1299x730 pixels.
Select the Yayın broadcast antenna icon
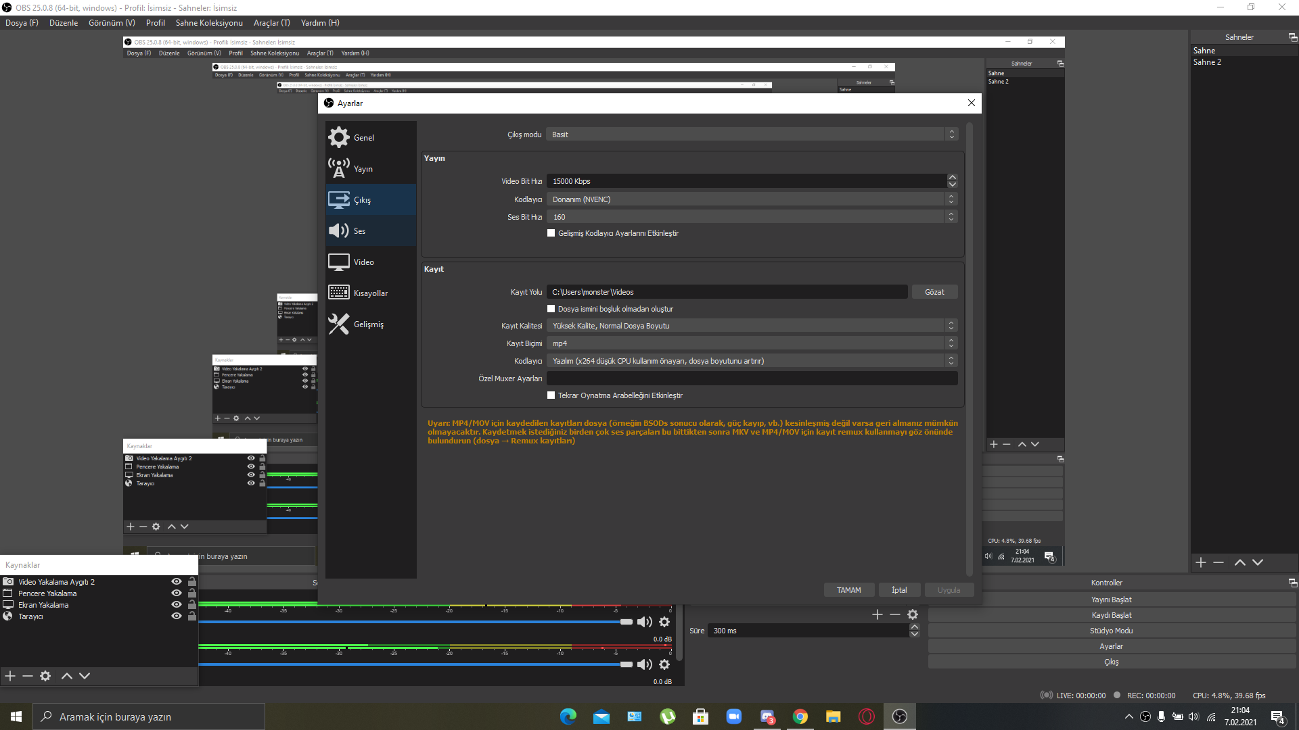(x=339, y=168)
